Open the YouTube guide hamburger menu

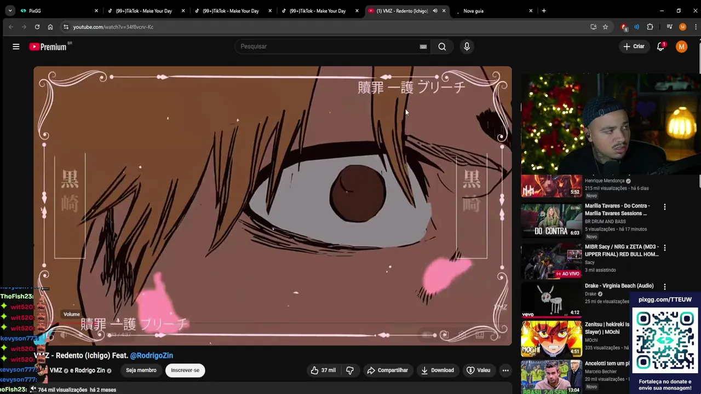pyautogui.click(x=16, y=47)
